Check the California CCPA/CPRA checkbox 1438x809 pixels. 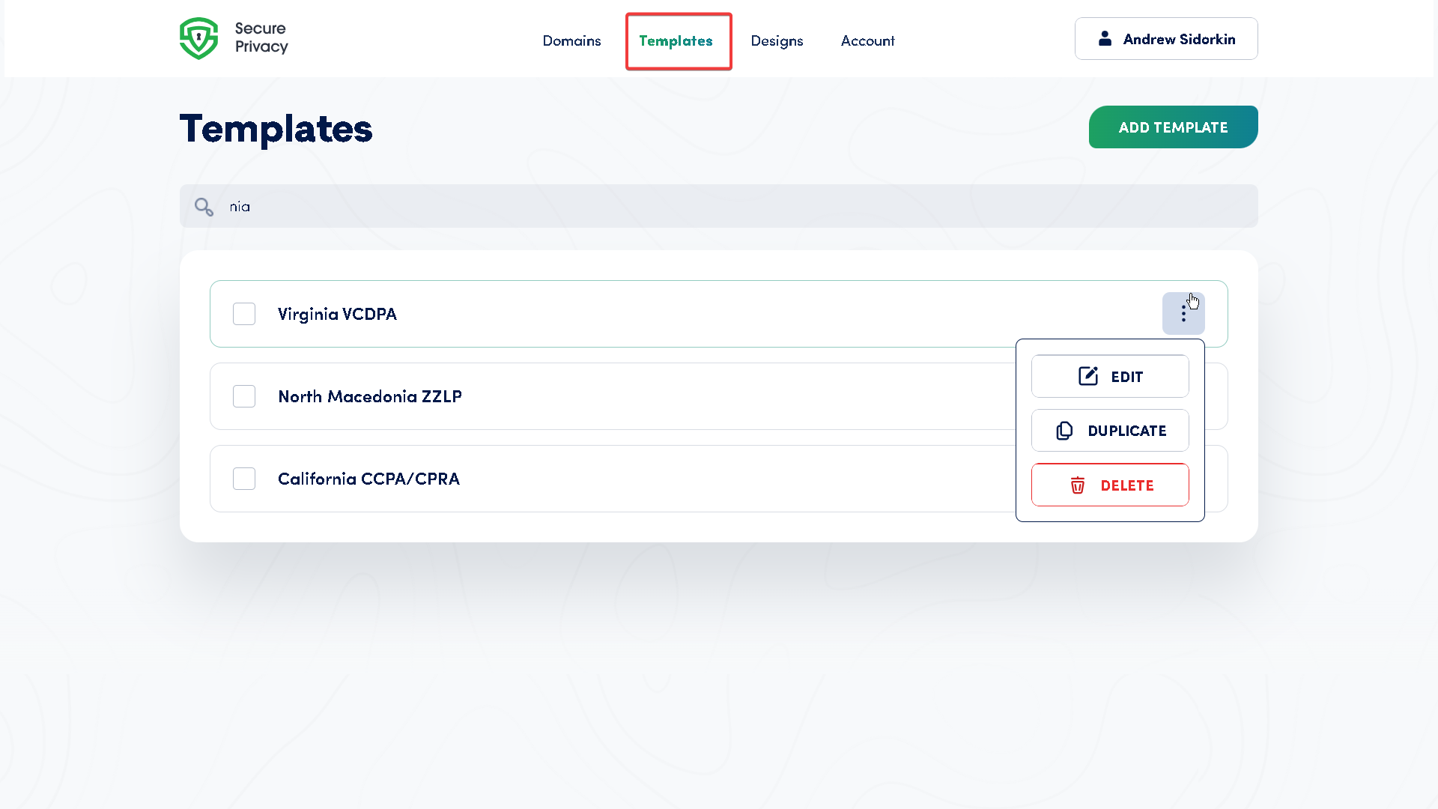pyautogui.click(x=244, y=478)
